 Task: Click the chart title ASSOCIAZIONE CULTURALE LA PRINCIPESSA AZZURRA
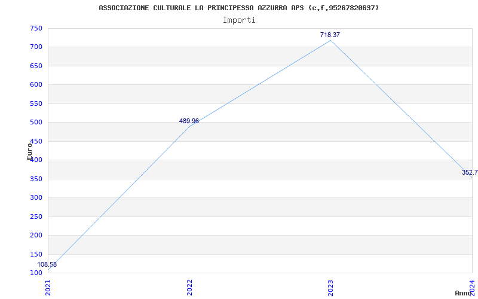238,8
